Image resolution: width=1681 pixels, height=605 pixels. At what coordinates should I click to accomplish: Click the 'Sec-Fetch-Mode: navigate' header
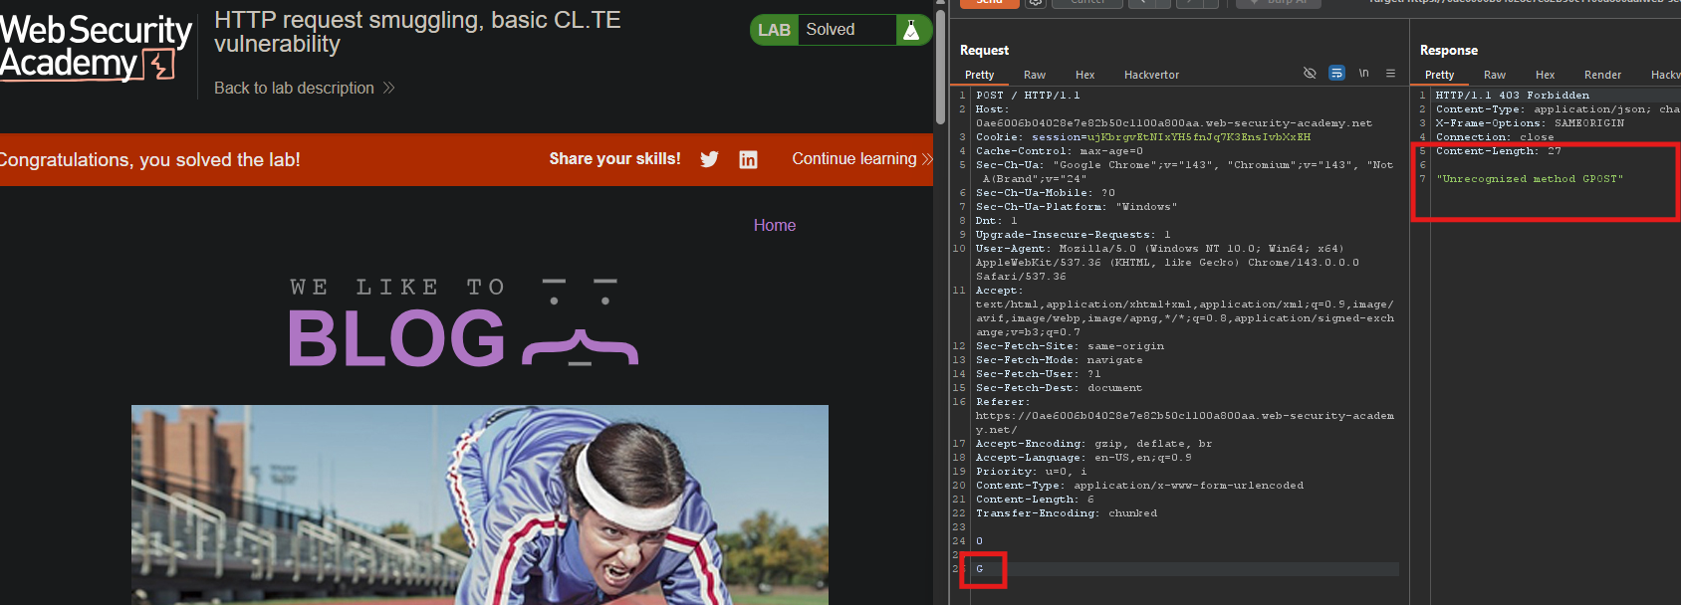point(1060,360)
